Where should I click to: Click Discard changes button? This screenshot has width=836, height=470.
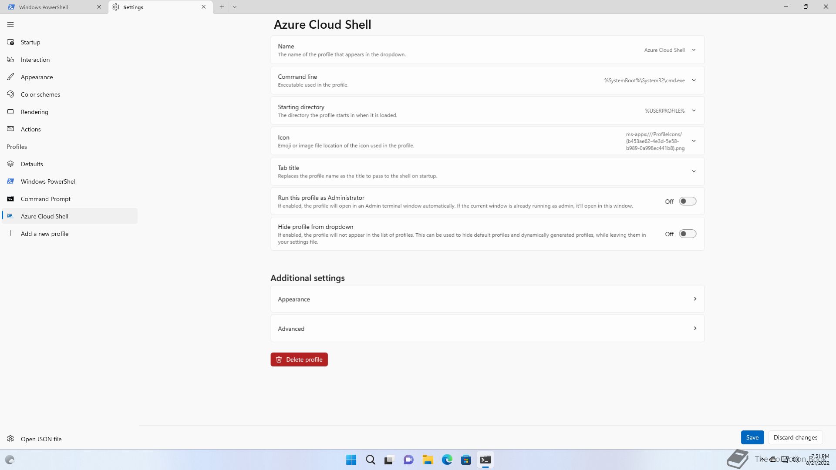click(x=795, y=437)
